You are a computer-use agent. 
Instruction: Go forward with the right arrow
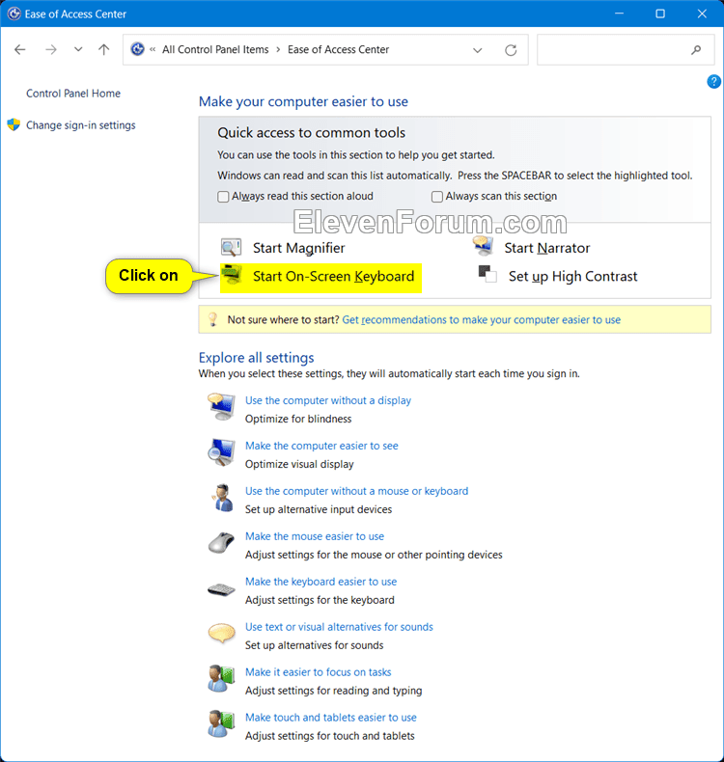point(51,49)
